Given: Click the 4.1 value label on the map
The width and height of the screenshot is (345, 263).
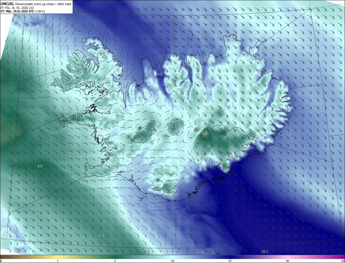Looking at the screenshot, I should [160, 74].
